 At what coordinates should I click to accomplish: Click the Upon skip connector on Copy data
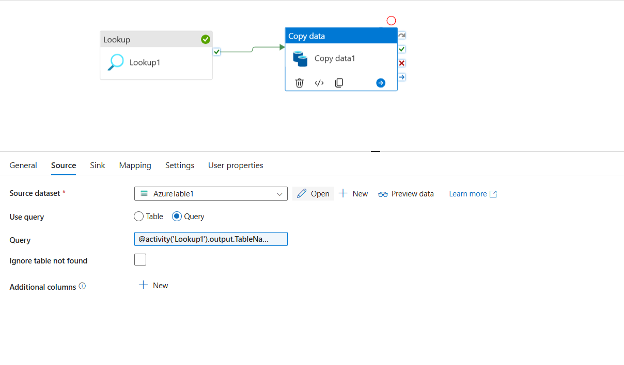(x=402, y=35)
